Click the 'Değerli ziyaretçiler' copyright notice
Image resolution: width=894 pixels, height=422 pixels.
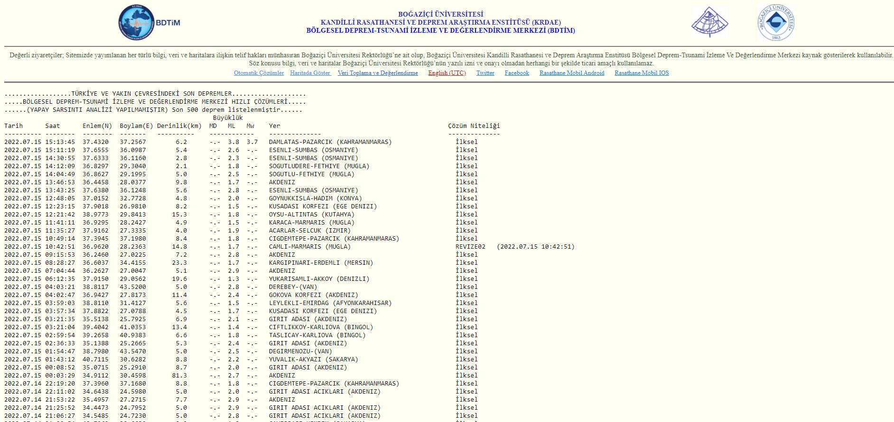pos(451,59)
